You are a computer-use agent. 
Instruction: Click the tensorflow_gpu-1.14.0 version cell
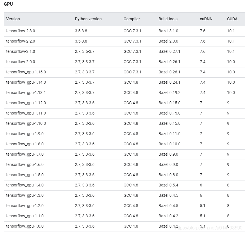tap(26, 82)
